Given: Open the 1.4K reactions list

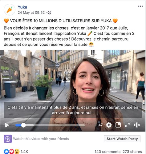Looking at the screenshot, I should 24,152.
